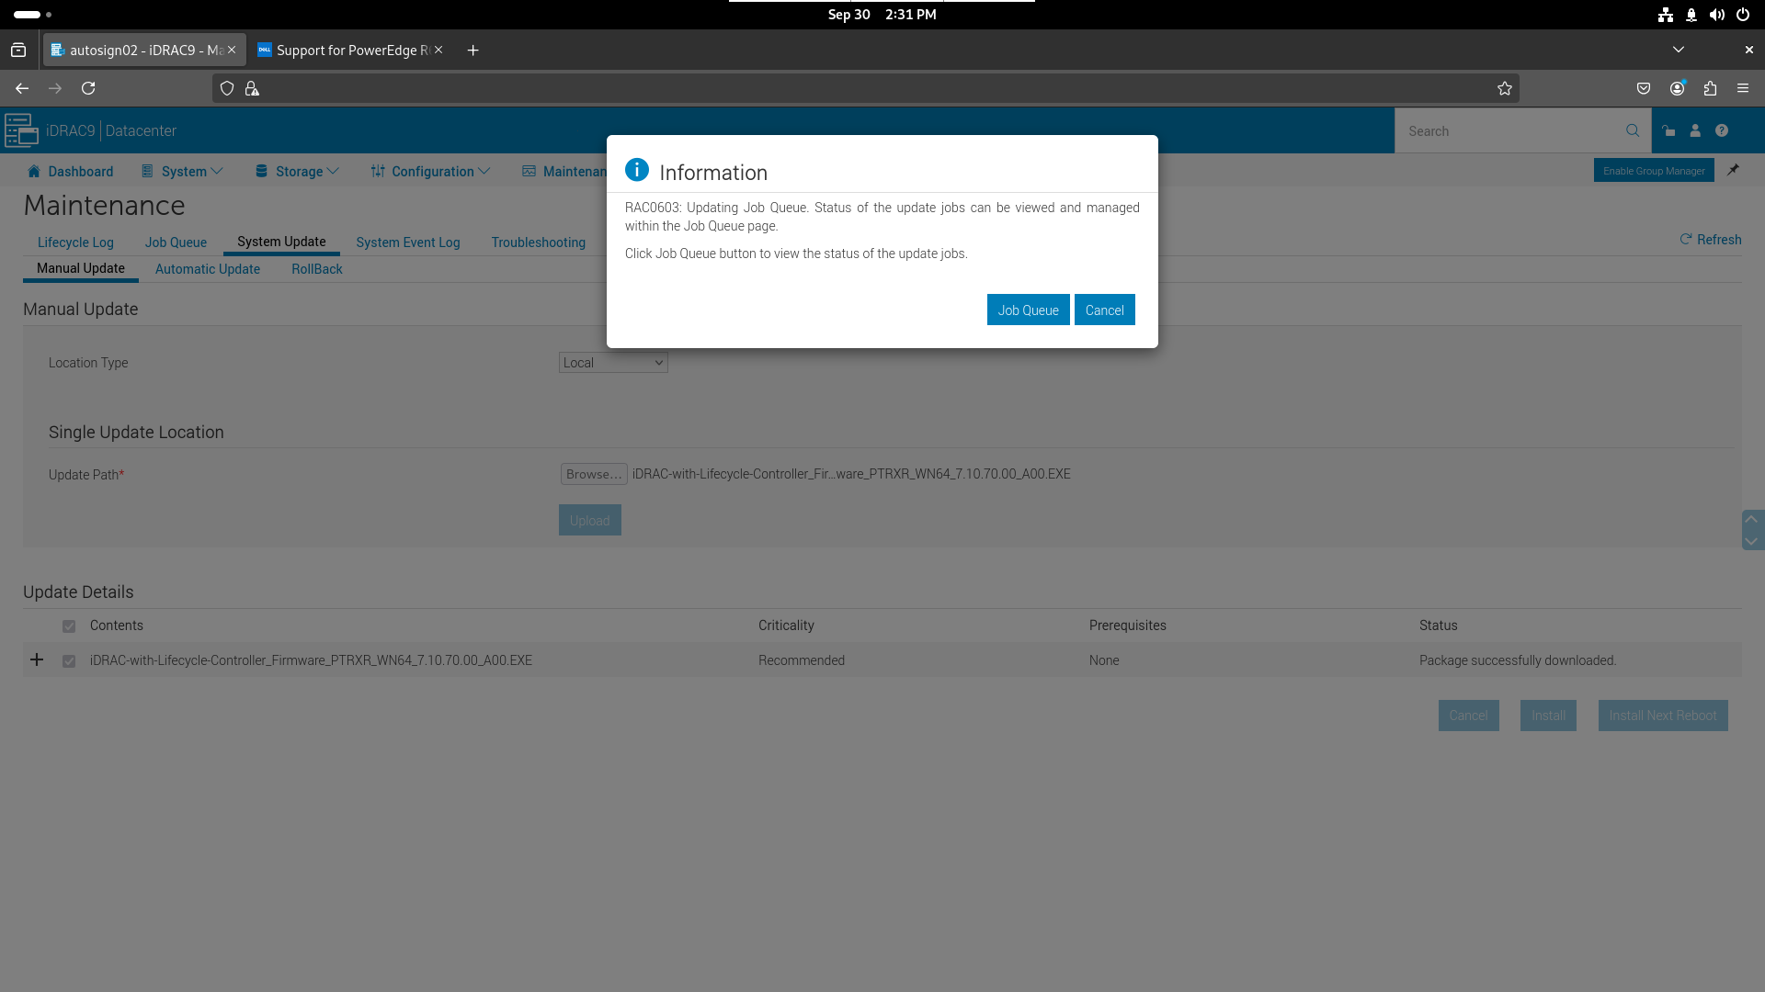This screenshot has height=992, width=1765.
Task: Open the notification bell tray icon
Action: (1691, 15)
